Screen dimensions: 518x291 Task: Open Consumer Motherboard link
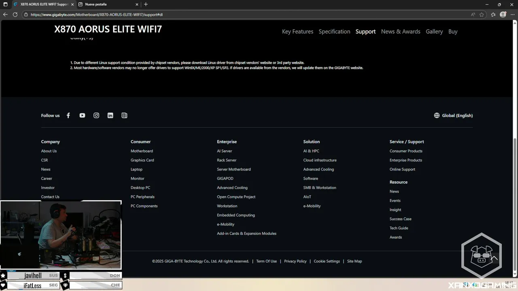pyautogui.click(x=142, y=151)
